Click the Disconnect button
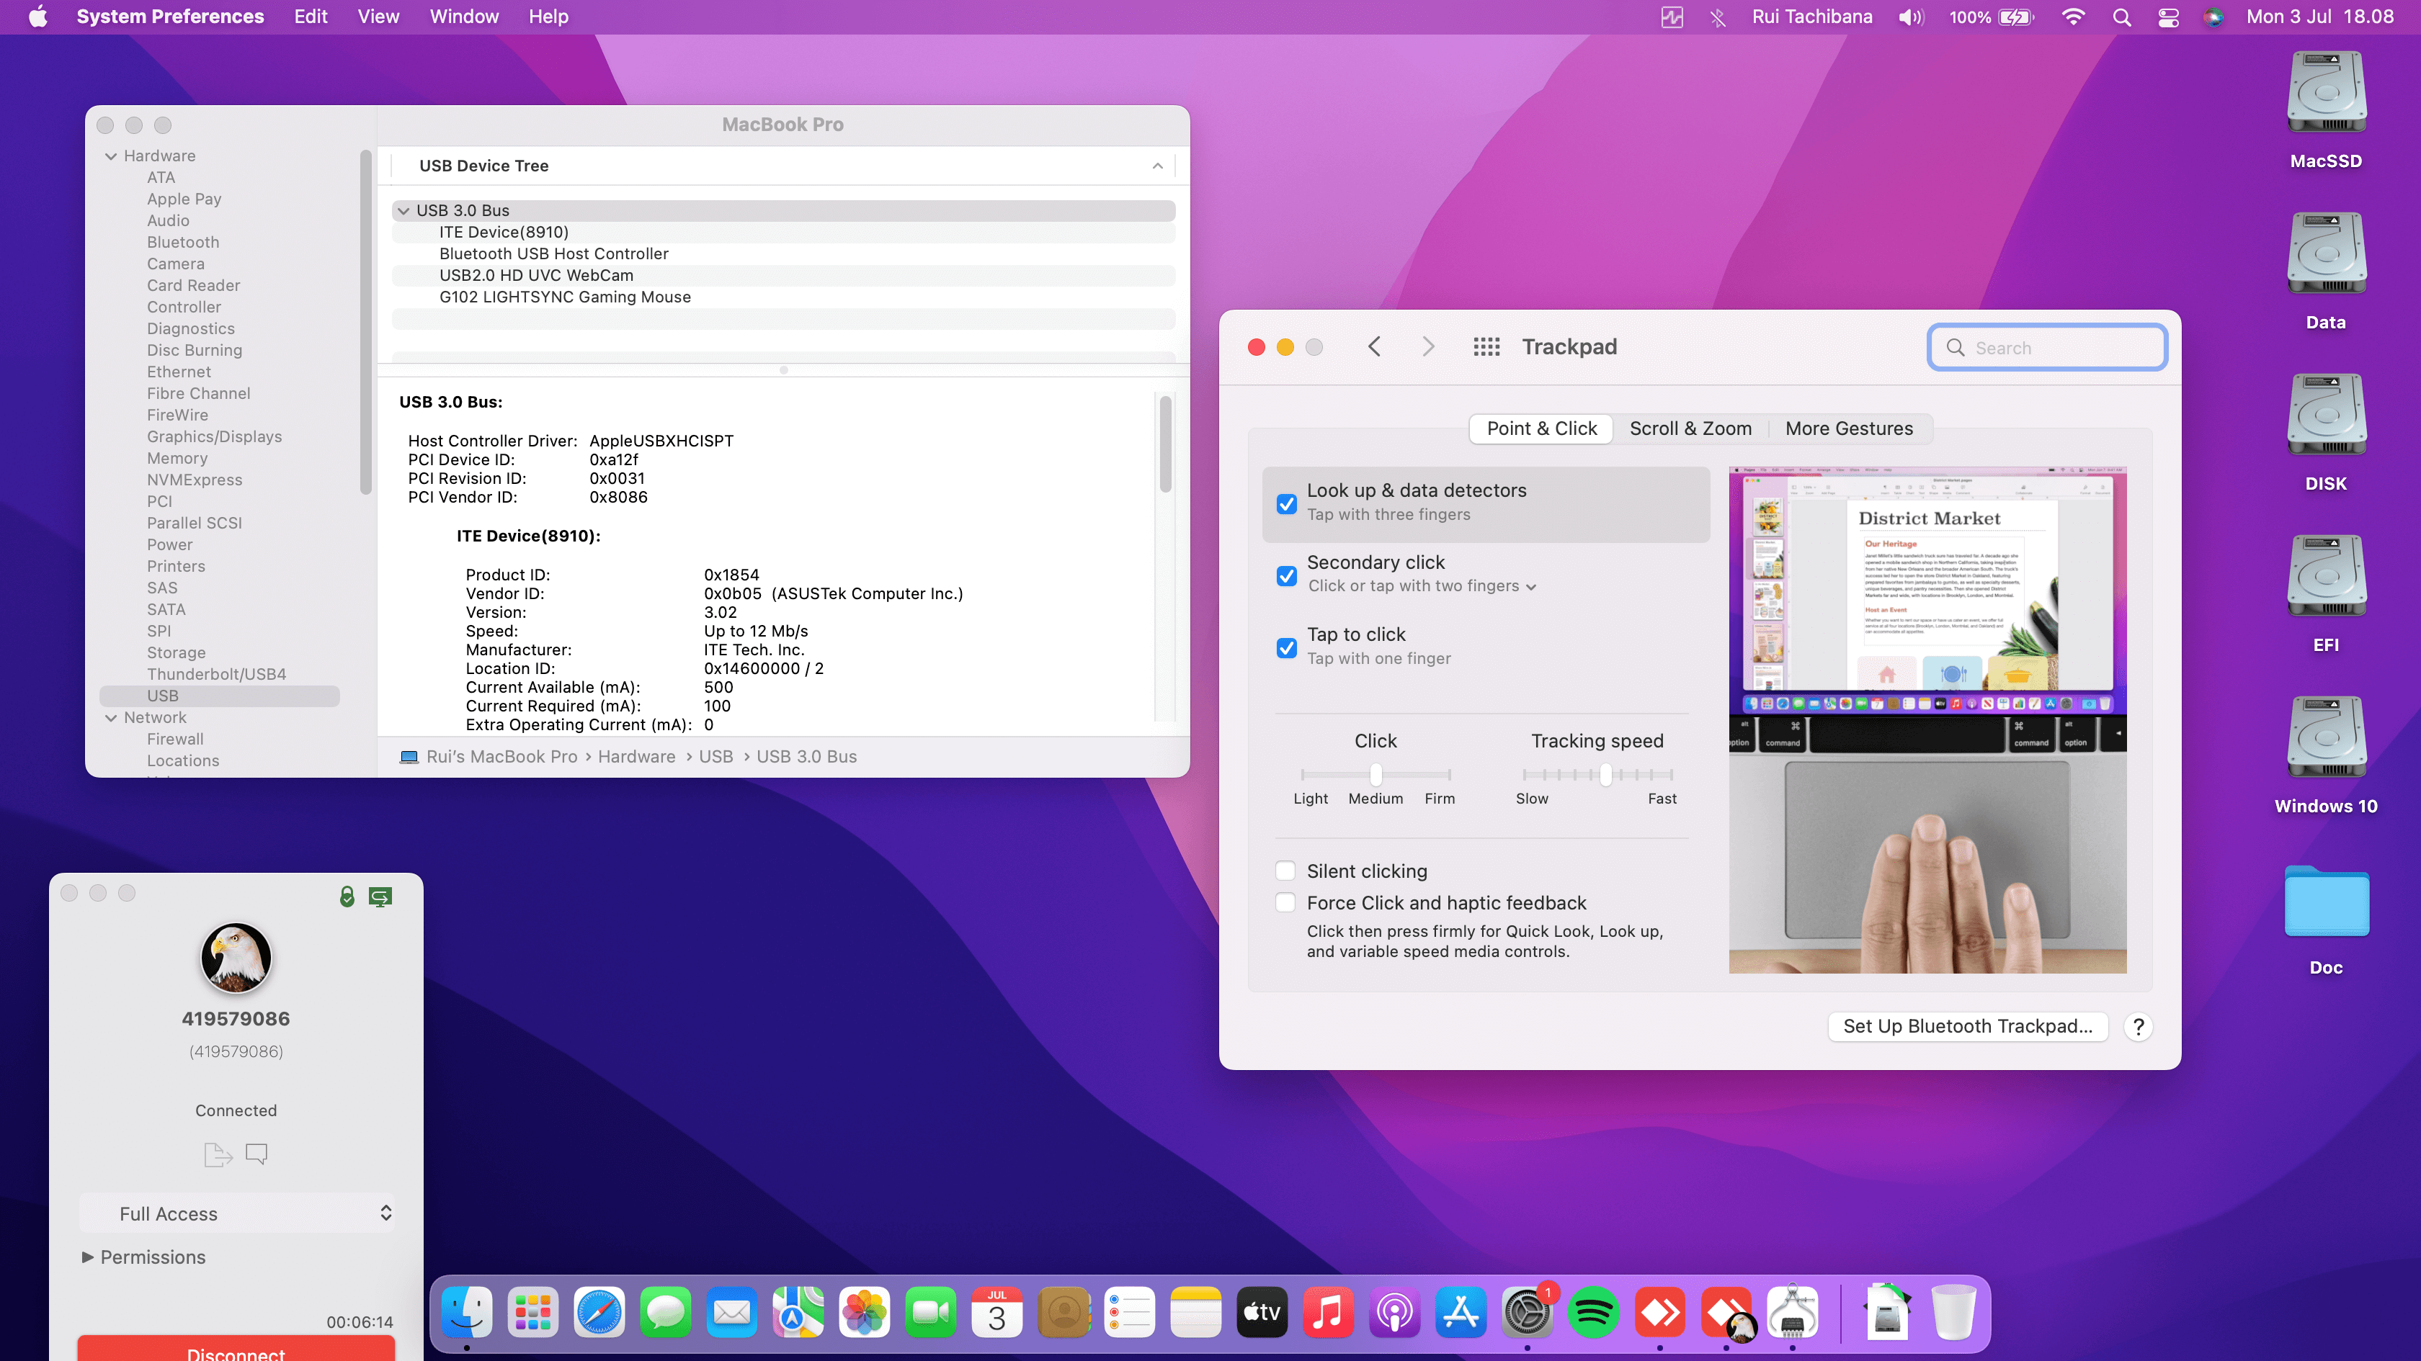Image resolution: width=2421 pixels, height=1361 pixels. coord(236,1349)
